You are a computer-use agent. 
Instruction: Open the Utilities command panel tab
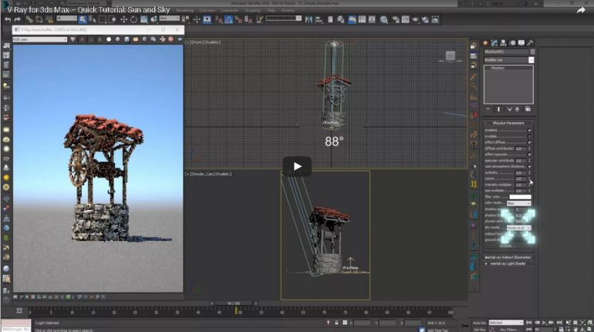coord(531,42)
